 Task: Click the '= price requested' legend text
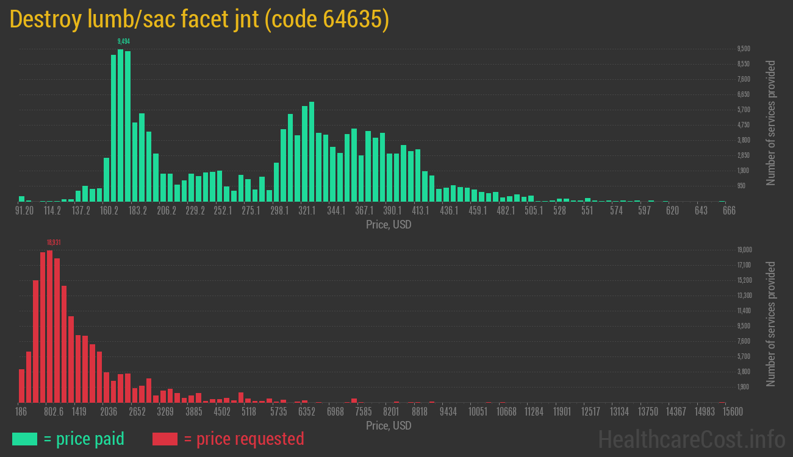[243, 439]
